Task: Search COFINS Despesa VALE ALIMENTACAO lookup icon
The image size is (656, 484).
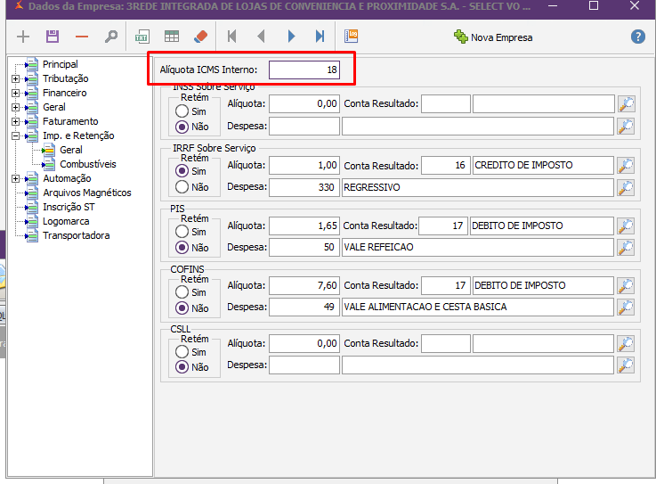Action: tap(626, 308)
